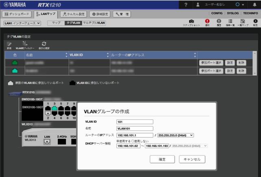The width and height of the screenshot is (261, 177).
Task: Open the router subnet mask 255.255.255.0 dropdown
Action: pyautogui.click(x=176, y=135)
